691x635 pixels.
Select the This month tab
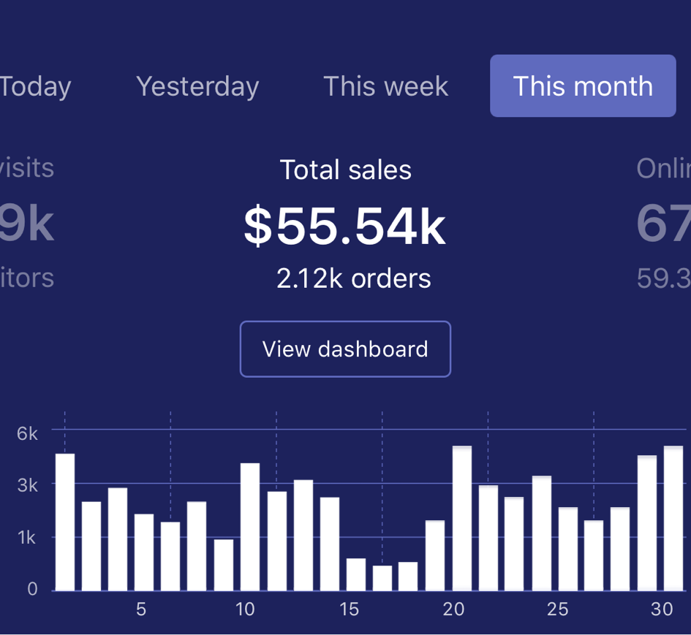click(583, 86)
